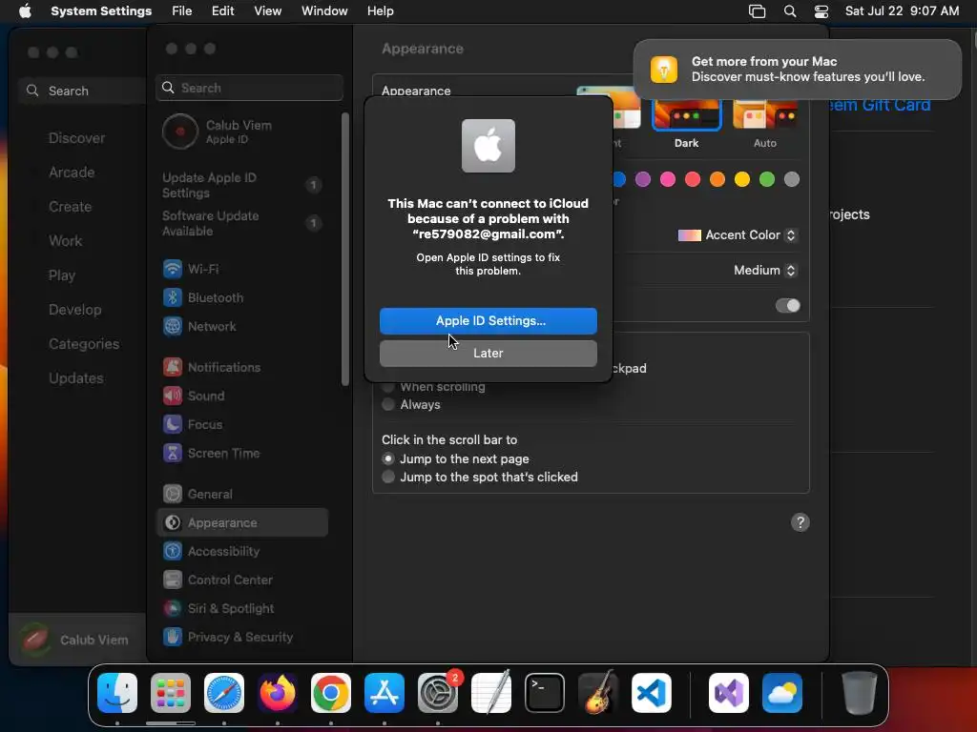Select the Auto appearance thumbnail
Screen dimensions: 977x732
coord(765,115)
